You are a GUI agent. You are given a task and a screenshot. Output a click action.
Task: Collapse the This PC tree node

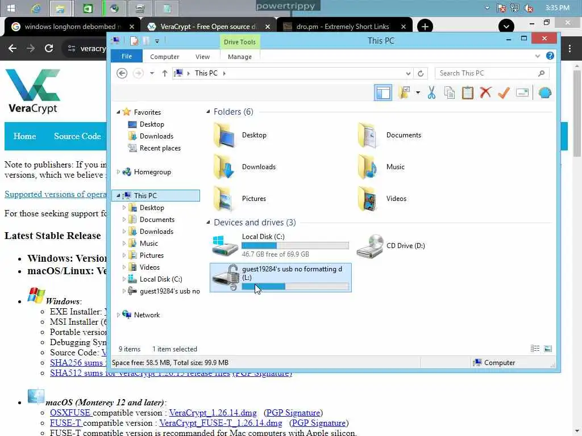(118, 195)
